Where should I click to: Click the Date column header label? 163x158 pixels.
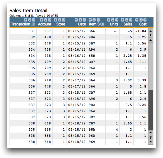pos(82,24)
